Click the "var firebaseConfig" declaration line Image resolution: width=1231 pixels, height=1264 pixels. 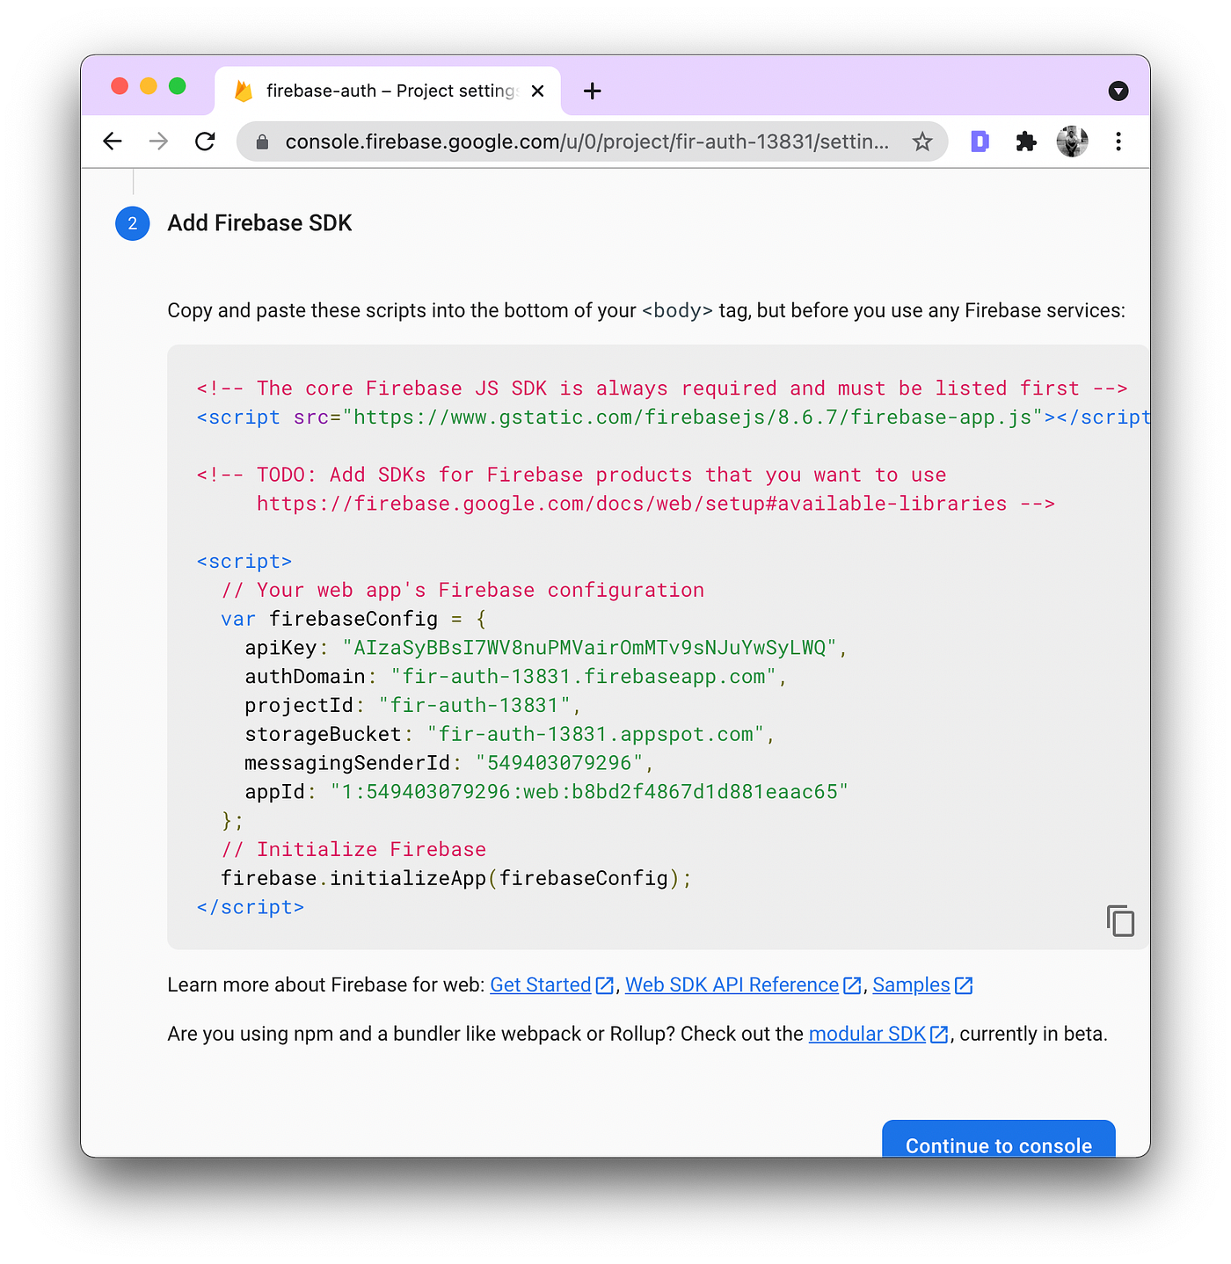(353, 619)
